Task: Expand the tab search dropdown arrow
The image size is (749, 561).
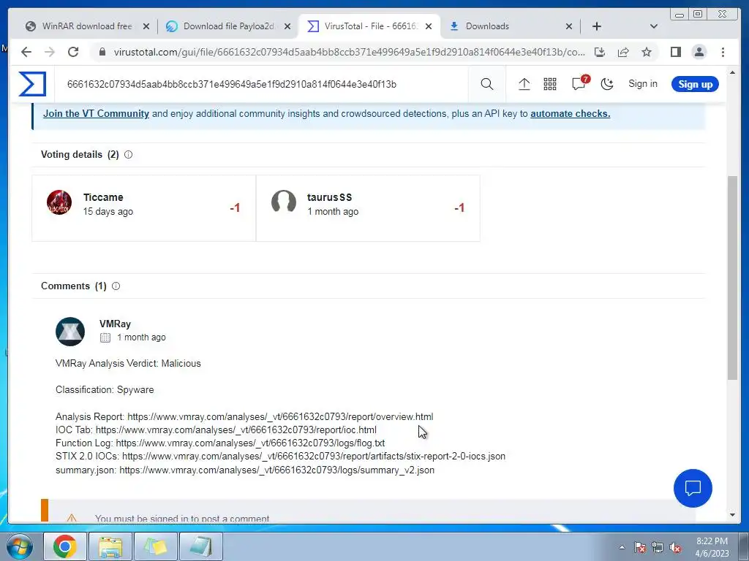Action: (x=654, y=26)
